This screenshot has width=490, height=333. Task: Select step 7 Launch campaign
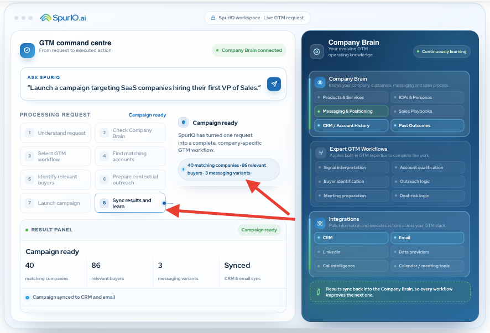coord(56,203)
